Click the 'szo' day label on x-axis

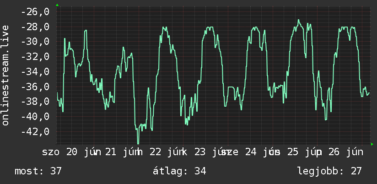pyautogui.click(x=51, y=152)
